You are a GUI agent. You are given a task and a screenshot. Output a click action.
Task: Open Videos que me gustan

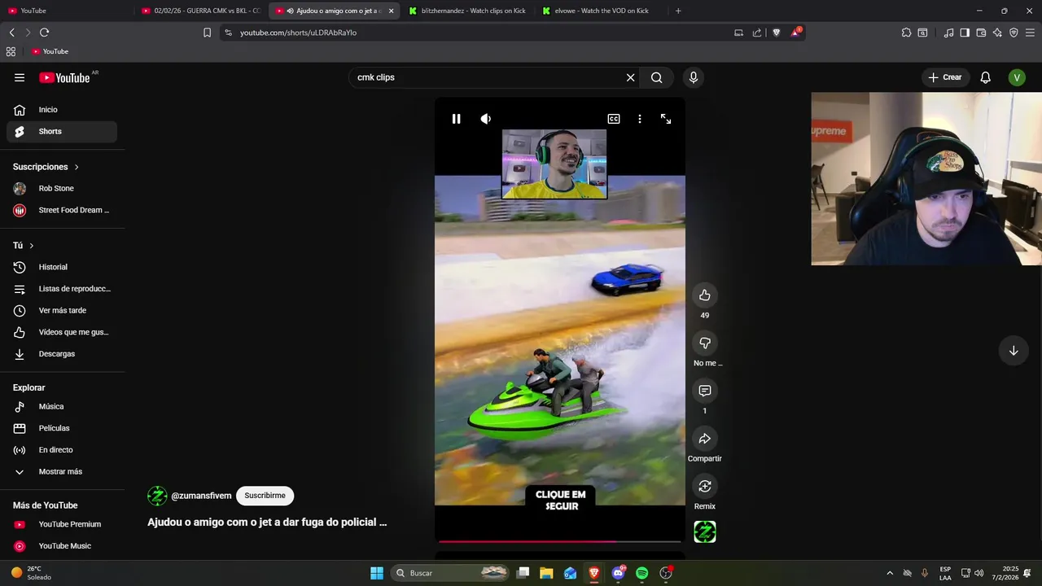coord(62,332)
